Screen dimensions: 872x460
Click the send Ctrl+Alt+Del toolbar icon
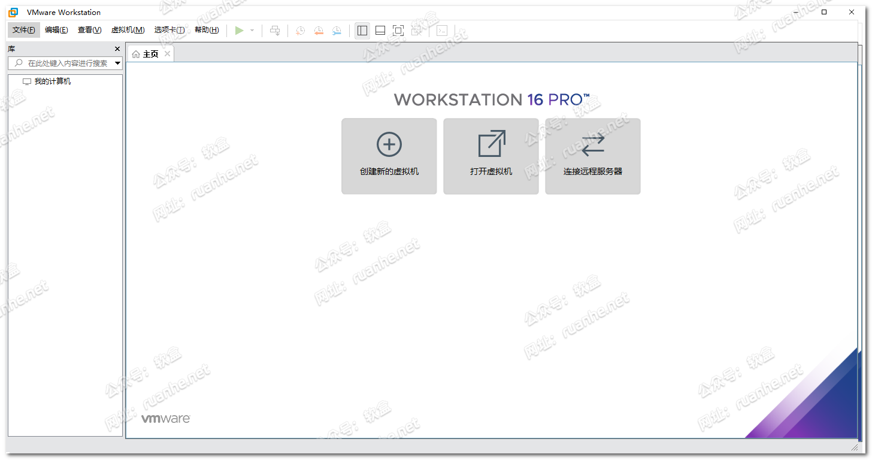(x=275, y=31)
